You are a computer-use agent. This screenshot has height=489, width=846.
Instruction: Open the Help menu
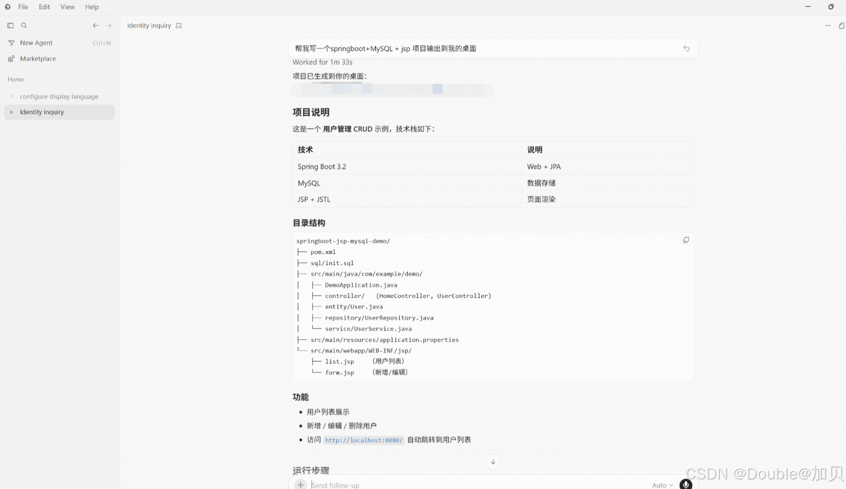[92, 7]
